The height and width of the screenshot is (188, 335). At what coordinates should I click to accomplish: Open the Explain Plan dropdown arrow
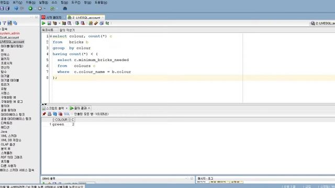59,23
